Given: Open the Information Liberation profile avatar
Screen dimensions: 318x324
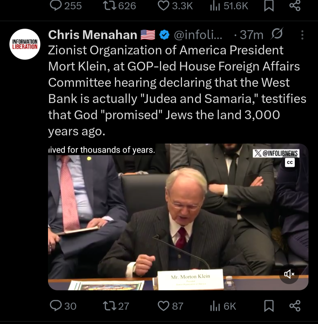Looking at the screenshot, I should (x=25, y=44).
